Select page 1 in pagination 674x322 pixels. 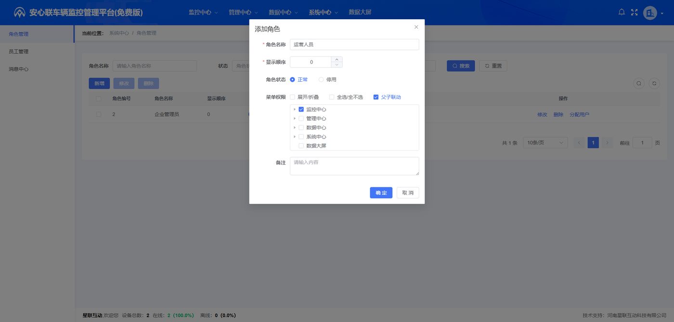pos(593,143)
